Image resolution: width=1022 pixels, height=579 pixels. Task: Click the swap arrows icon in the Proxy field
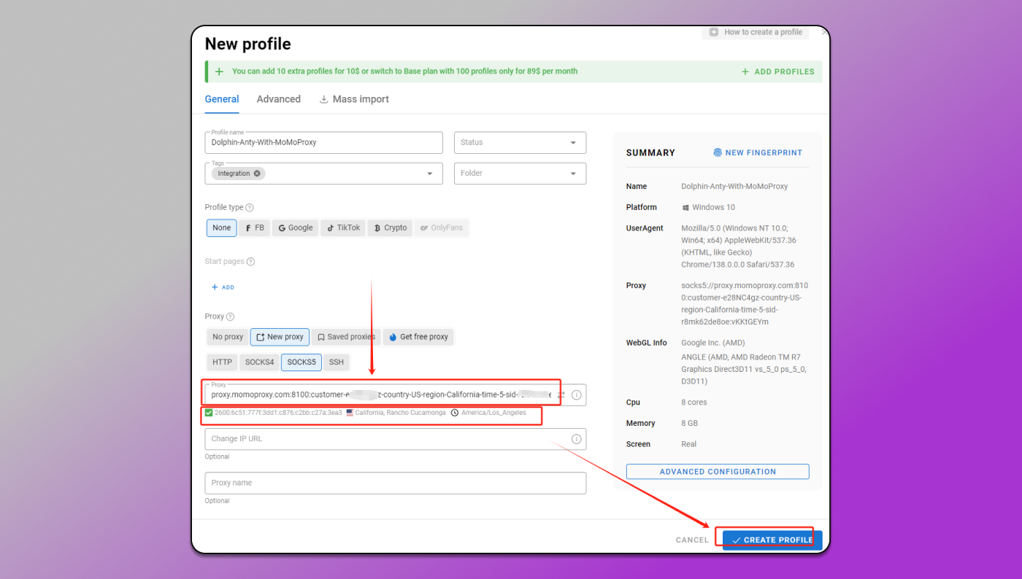561,395
